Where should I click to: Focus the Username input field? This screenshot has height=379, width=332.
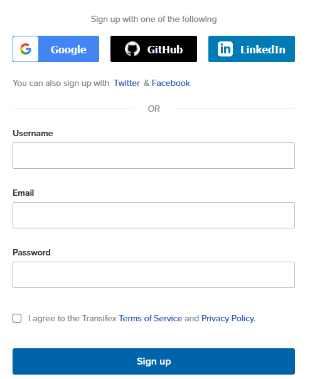(x=154, y=156)
